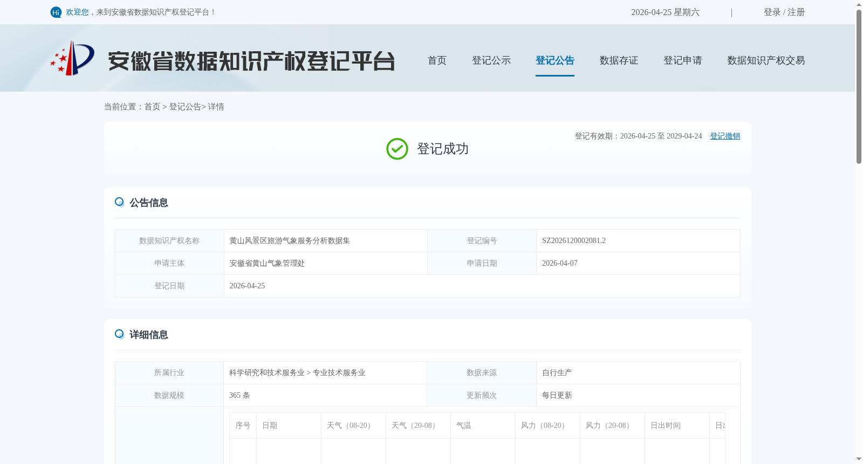The image size is (863, 464).
Task: Open 数据知识产权交易 navigation tab
Action: (766, 60)
